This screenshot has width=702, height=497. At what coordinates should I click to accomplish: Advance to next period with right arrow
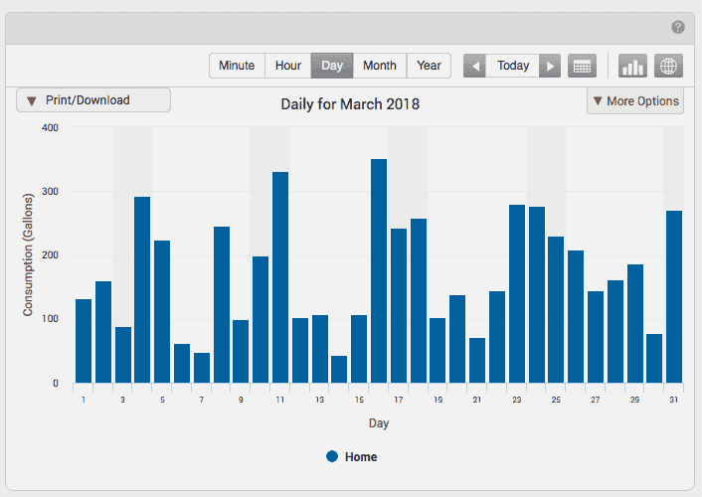[550, 67]
